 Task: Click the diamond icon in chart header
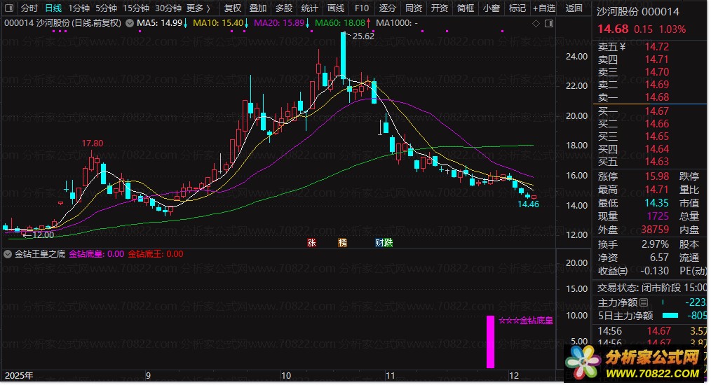coord(536,23)
